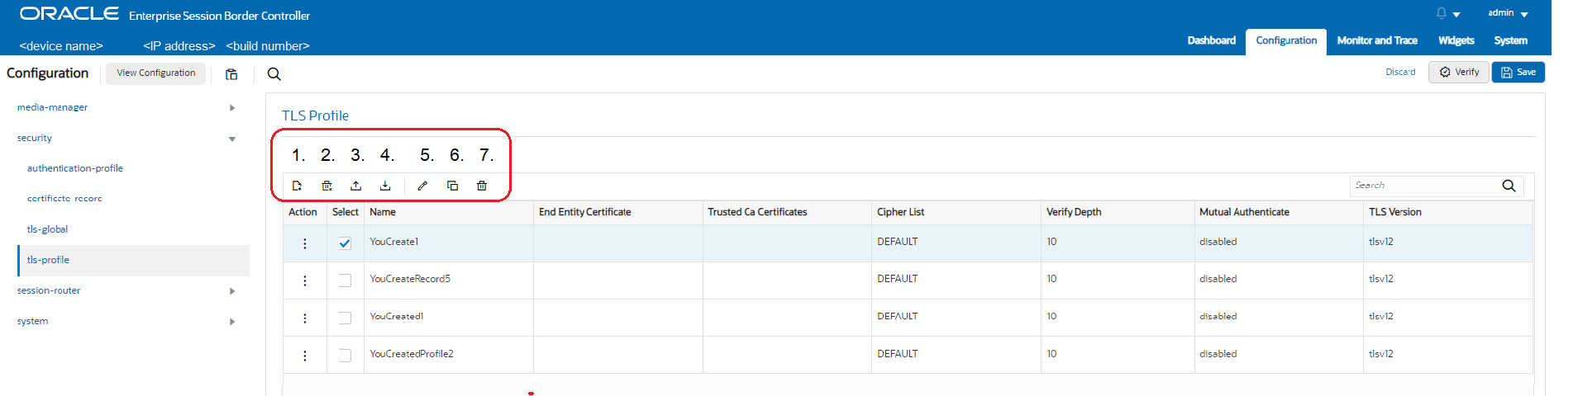The image size is (1592, 396).
Task: Expand the media-manager tree node
Action: [232, 108]
